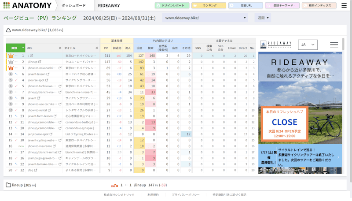Open external link icon for / row
The image size is (352, 201).
pyautogui.click(x=31, y=56)
